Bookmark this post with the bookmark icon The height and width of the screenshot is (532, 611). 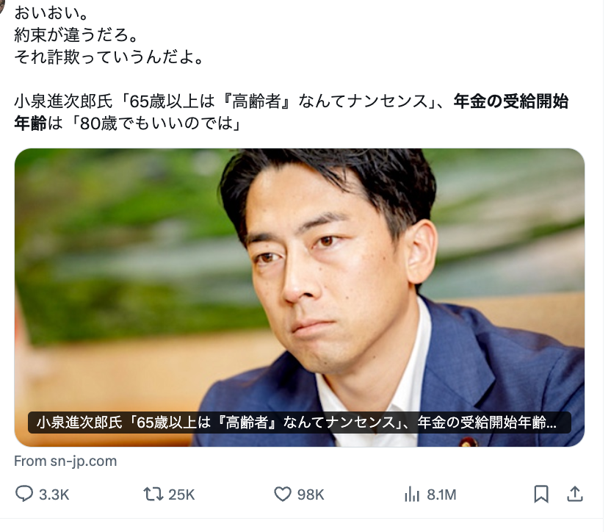(541, 494)
